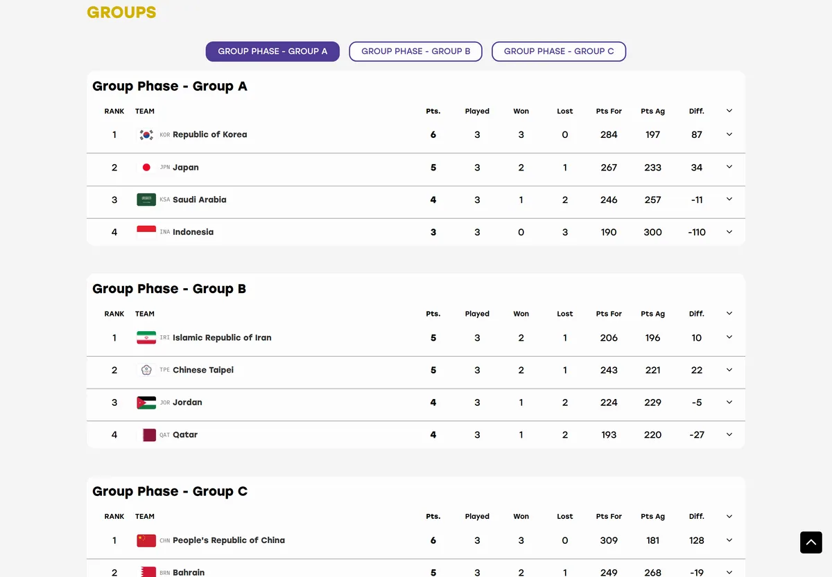
Task: Click the Indonesia flag icon
Action: [146, 232]
